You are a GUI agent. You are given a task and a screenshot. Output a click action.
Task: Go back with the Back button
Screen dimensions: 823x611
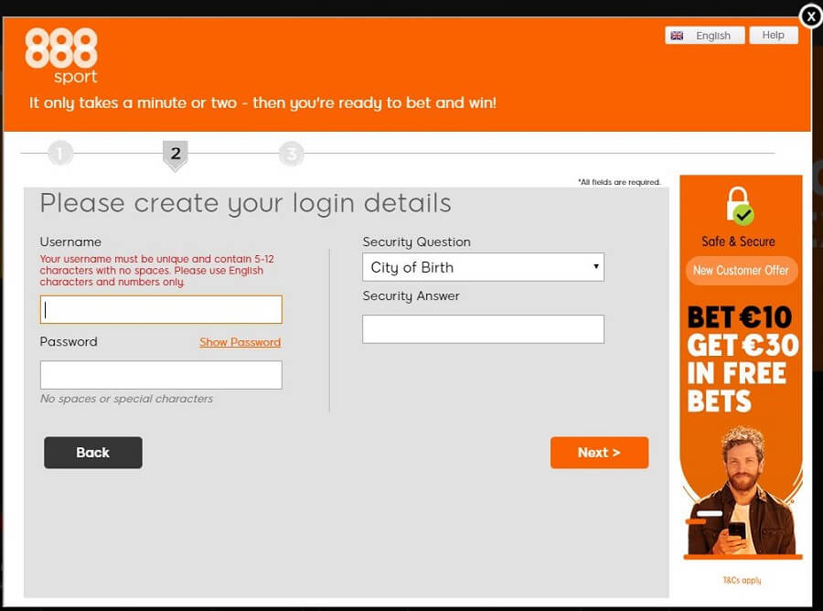(93, 453)
